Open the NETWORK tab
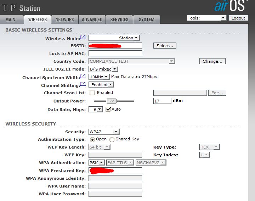This screenshot has width=255, height=201. pyautogui.click(x=65, y=20)
